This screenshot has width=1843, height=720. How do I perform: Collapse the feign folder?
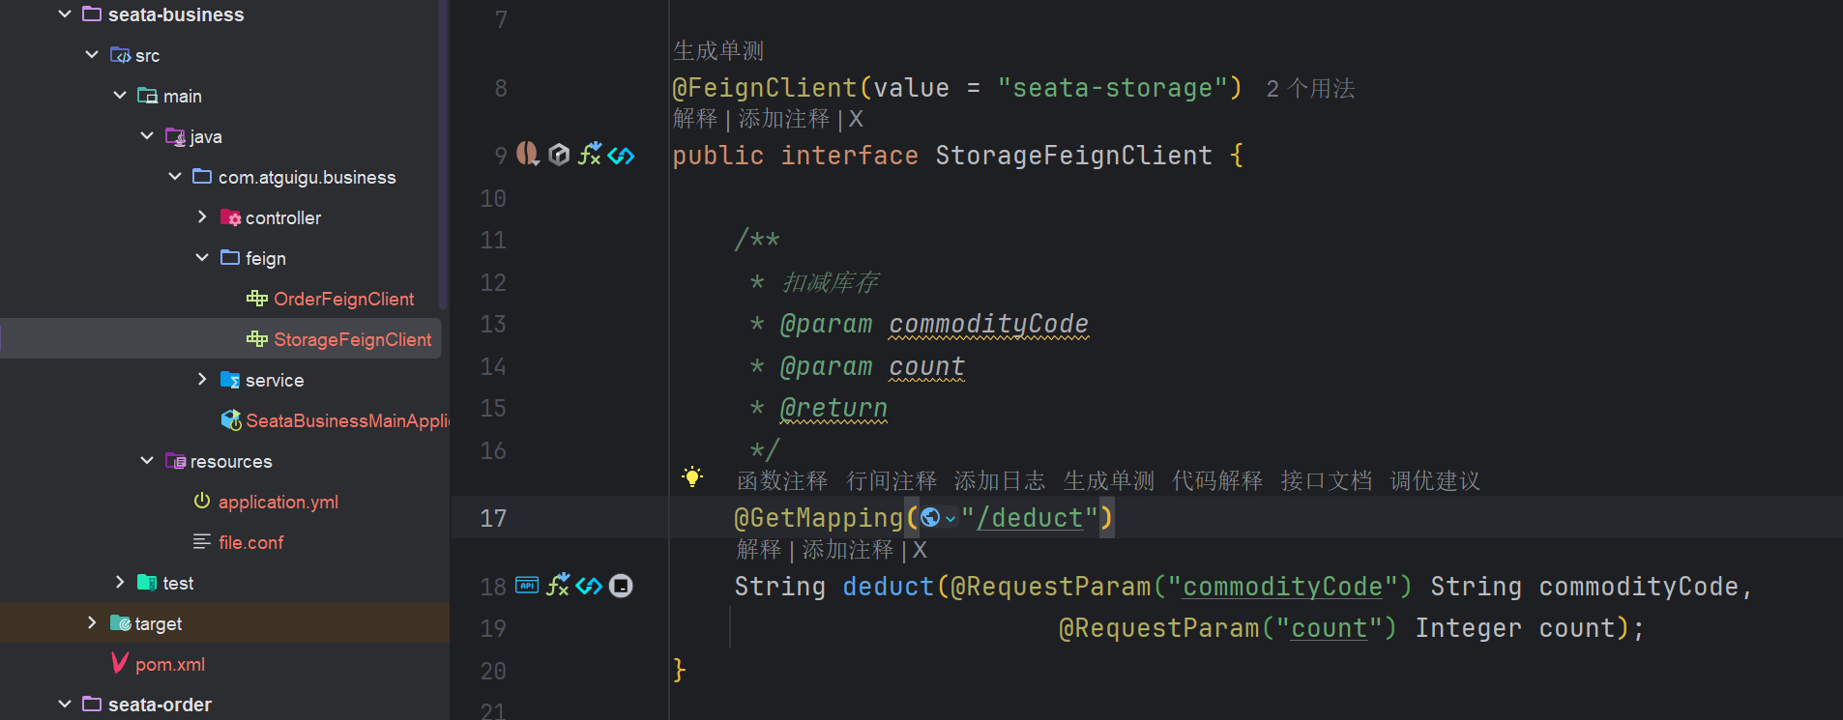click(x=202, y=258)
